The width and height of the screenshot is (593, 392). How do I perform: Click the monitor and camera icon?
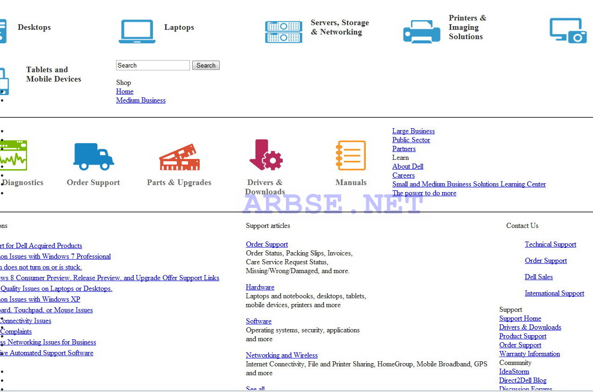(568, 31)
